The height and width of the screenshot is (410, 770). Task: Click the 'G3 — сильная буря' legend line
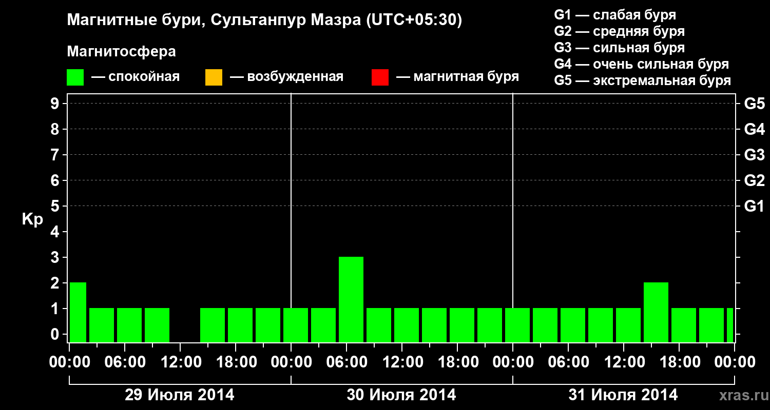620,48
